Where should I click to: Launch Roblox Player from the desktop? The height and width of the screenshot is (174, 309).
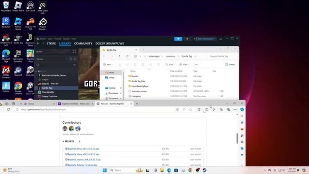click(18, 6)
